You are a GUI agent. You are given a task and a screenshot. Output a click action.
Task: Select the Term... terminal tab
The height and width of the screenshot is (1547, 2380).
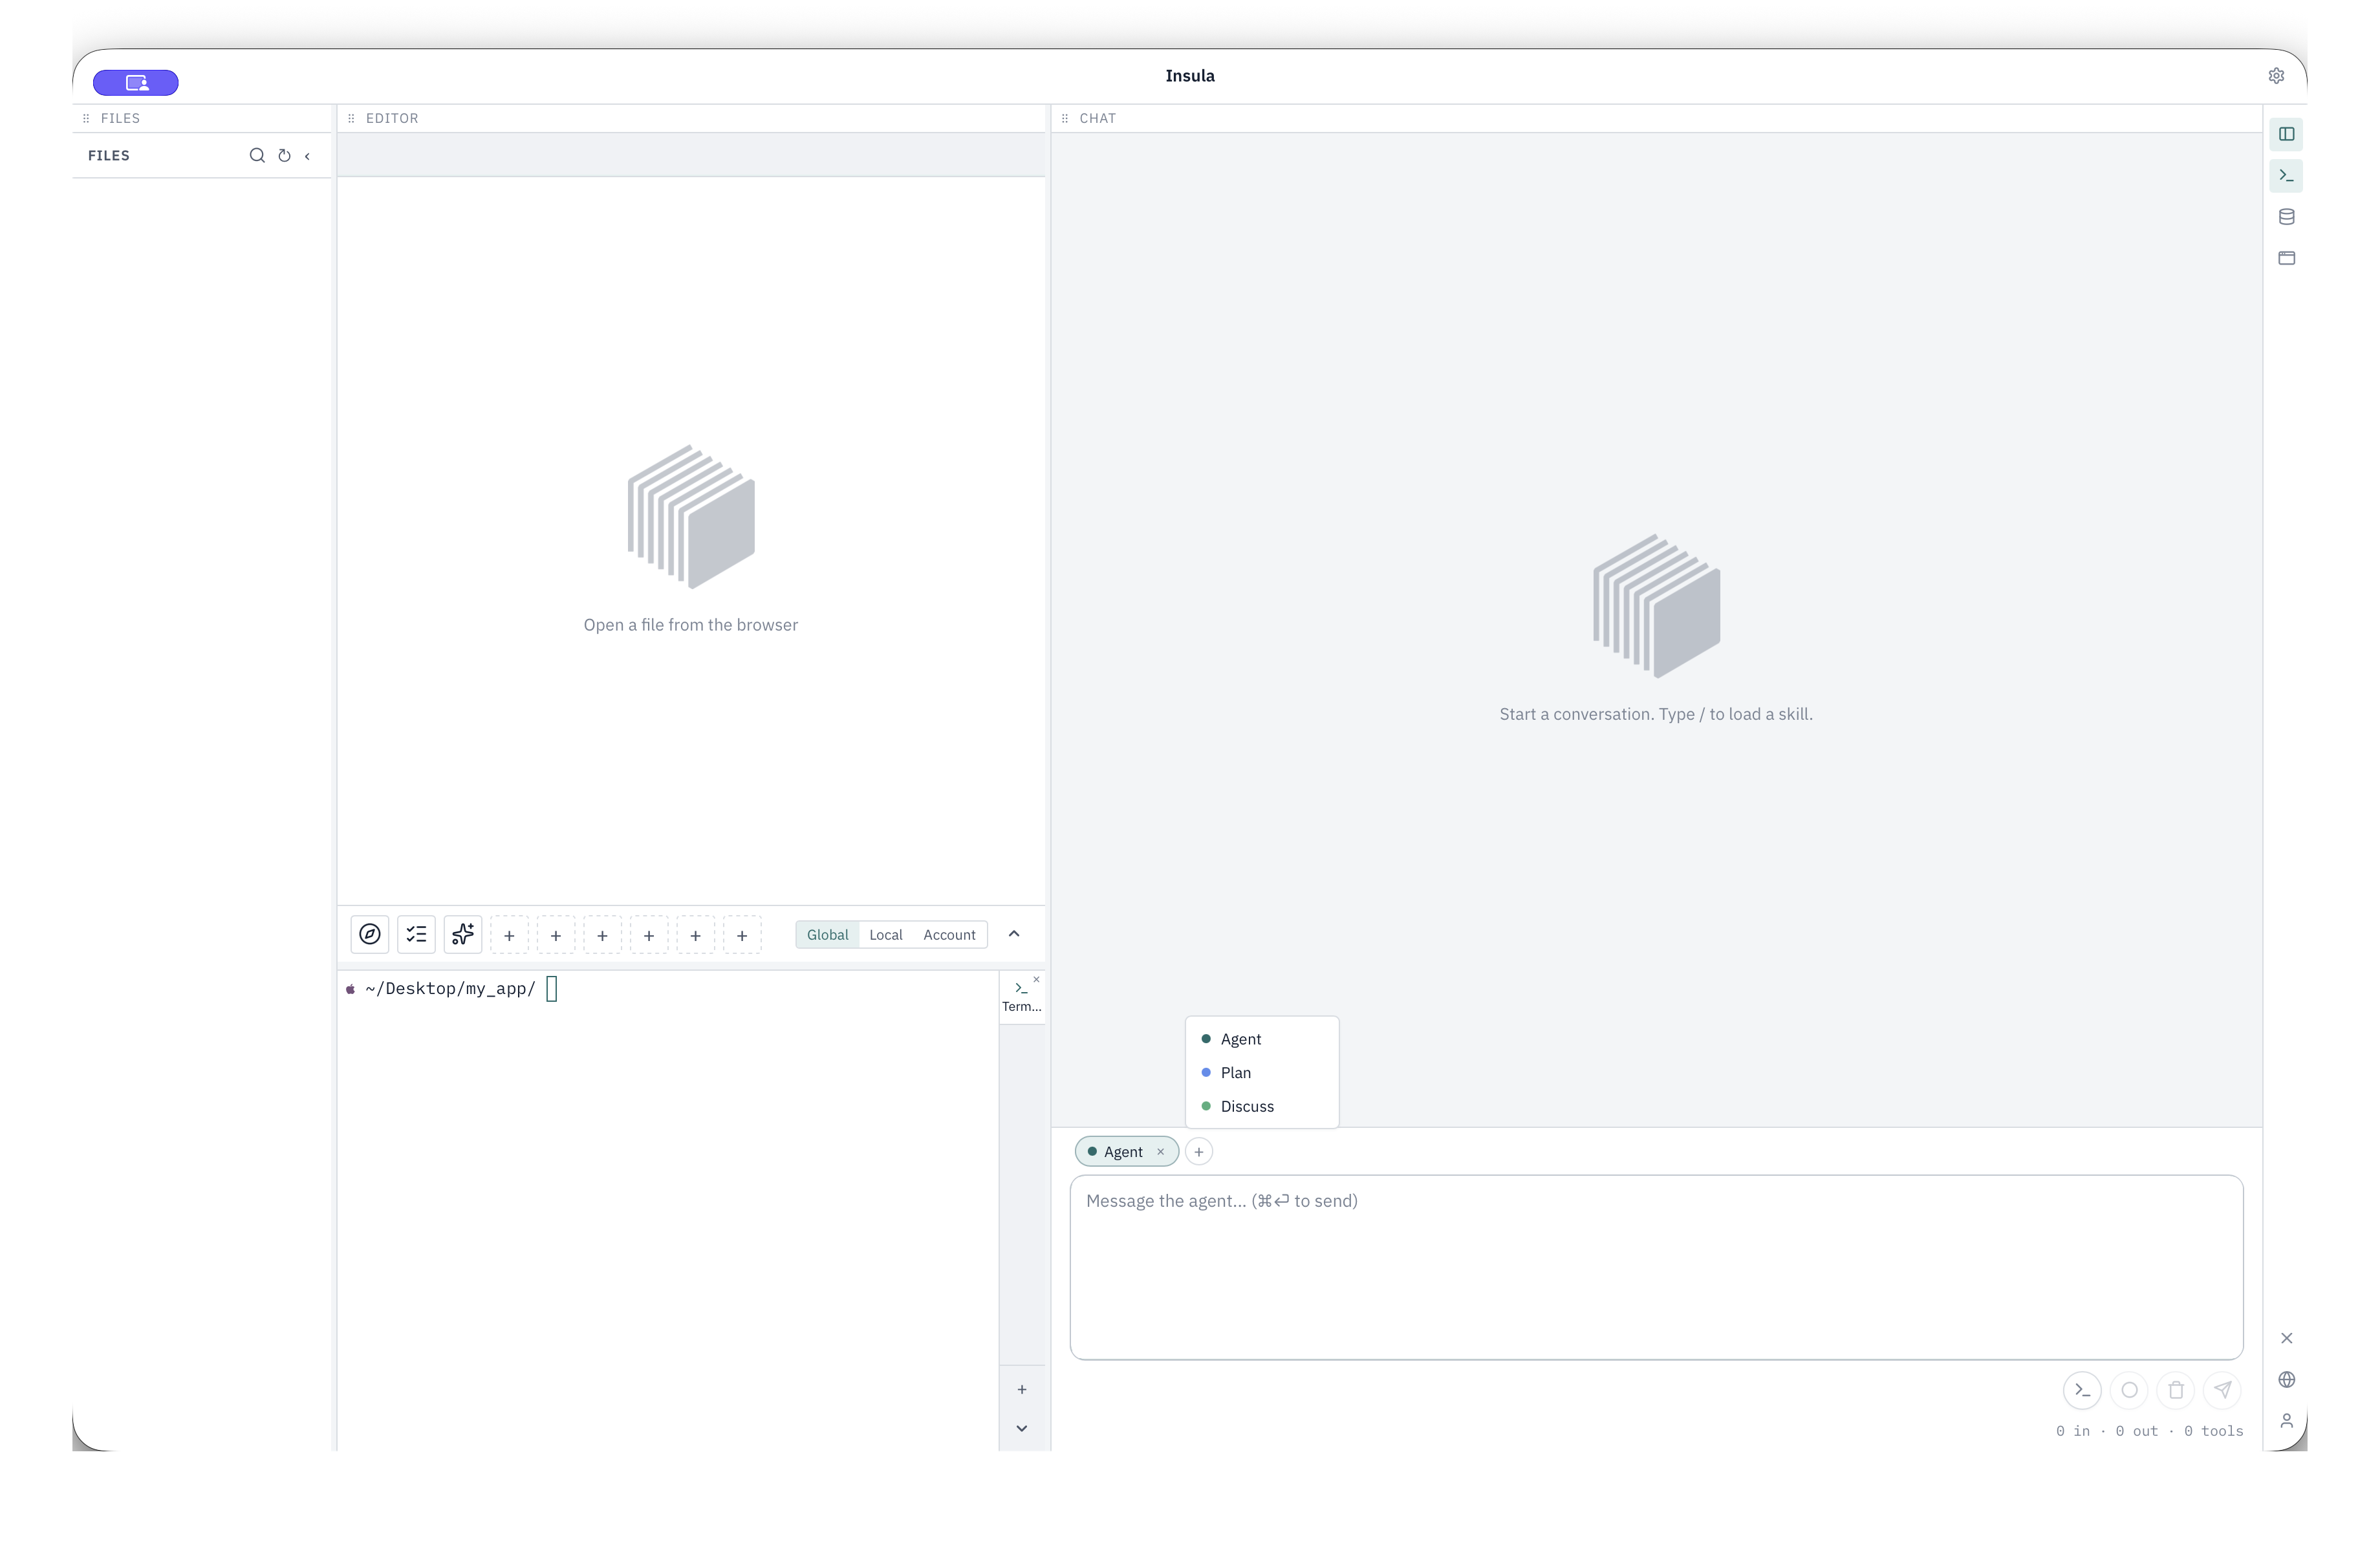pyautogui.click(x=1022, y=997)
